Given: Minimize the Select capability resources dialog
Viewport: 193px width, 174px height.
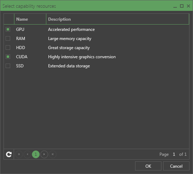Looking at the screenshot, I should click(175, 6).
